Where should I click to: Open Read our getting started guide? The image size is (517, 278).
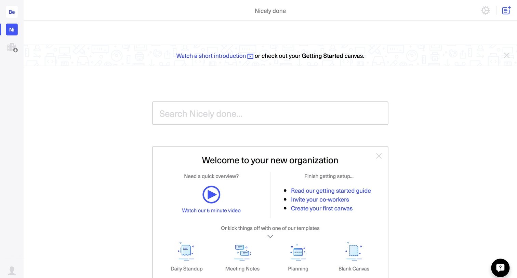(331, 191)
